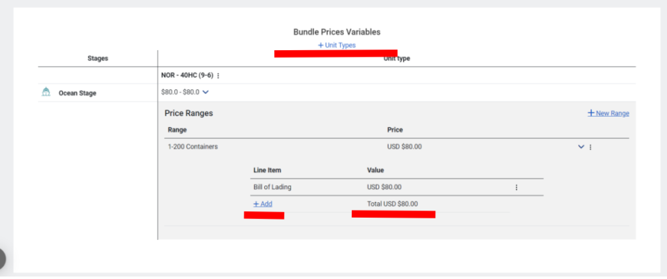
Task: Add new Unit Types link
Action: (x=337, y=45)
